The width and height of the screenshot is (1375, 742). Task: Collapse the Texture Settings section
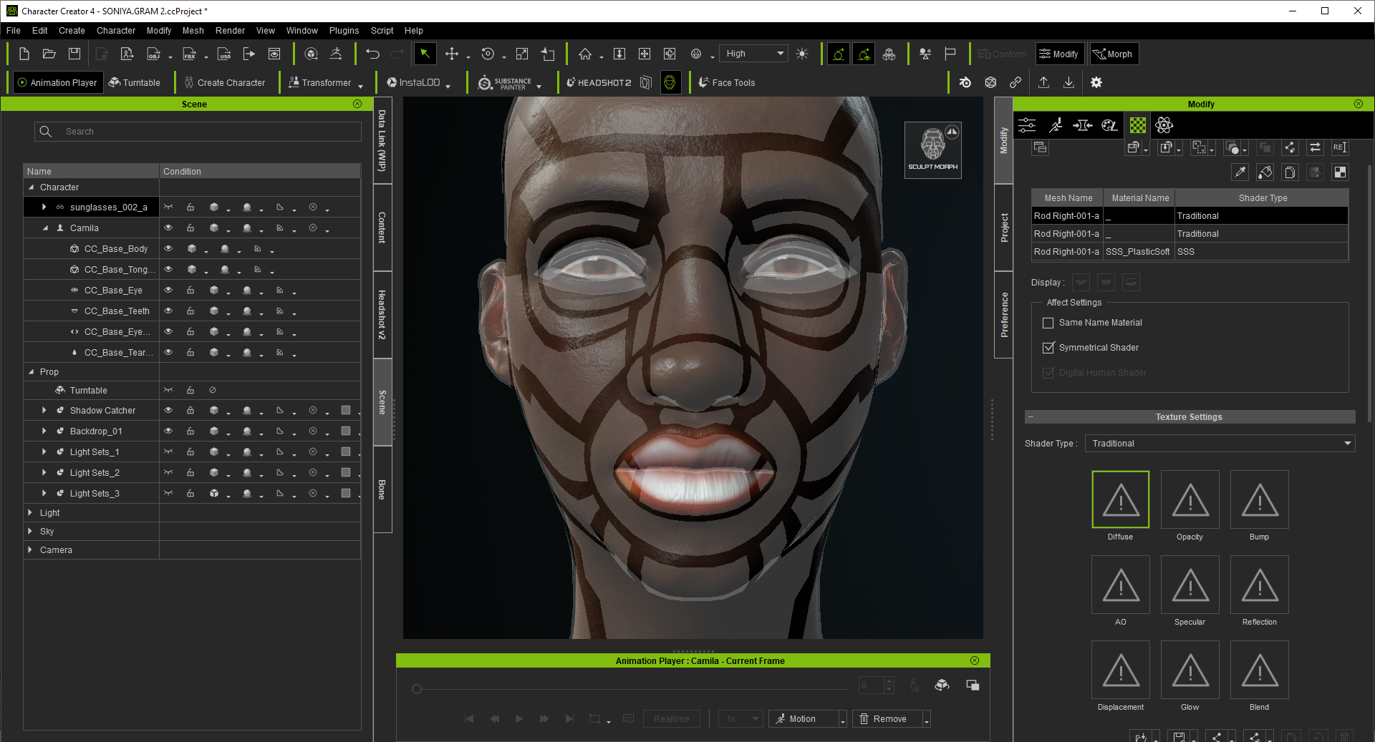click(x=1031, y=417)
